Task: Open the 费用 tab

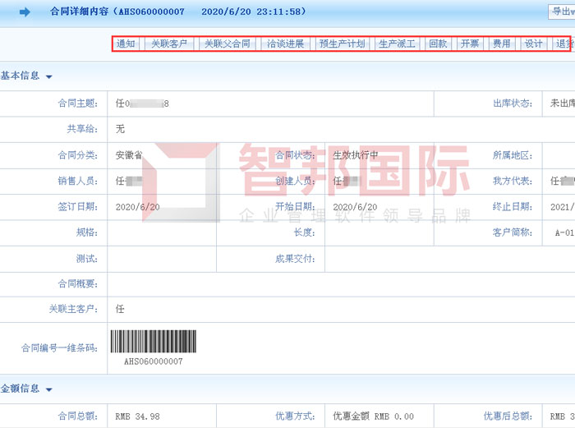Action: pos(501,44)
